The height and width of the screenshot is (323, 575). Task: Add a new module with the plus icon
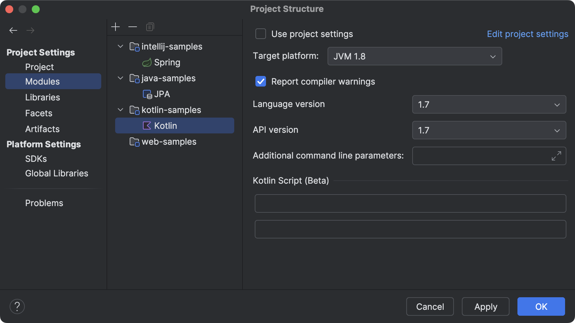(116, 26)
